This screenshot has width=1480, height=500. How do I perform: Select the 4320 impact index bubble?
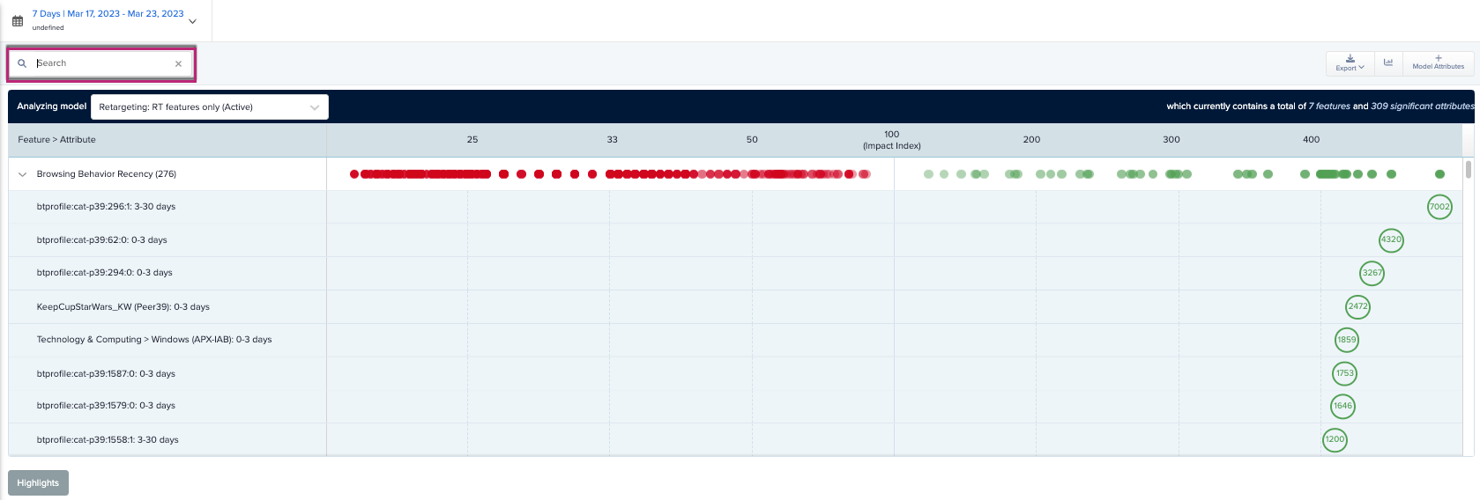tap(1391, 239)
